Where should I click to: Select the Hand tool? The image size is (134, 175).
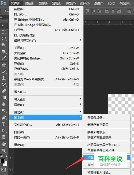(x=4, y=144)
